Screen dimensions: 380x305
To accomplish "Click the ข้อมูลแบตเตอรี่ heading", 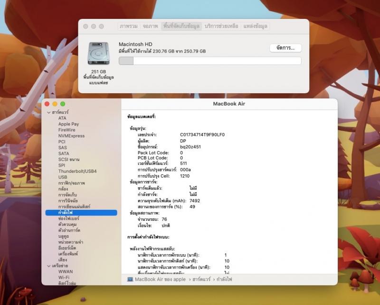I will pyautogui.click(x=142, y=117).
